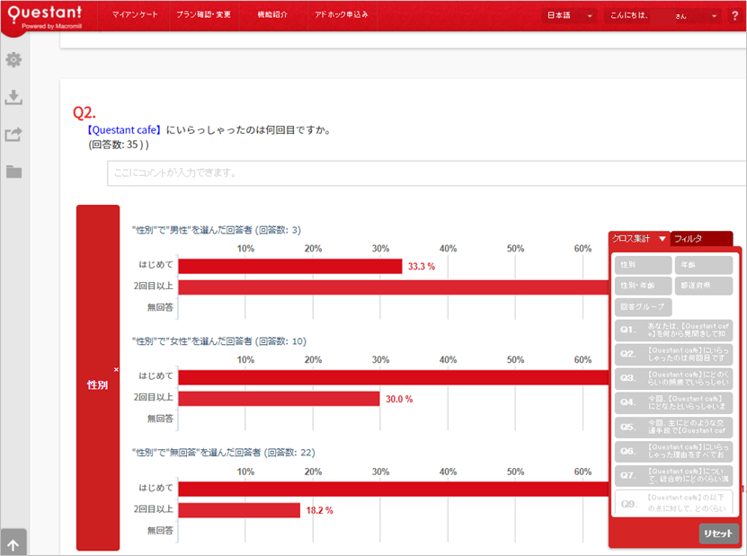Open the settings gear in the sidebar
Viewport: 747px width, 556px height.
coord(13,59)
